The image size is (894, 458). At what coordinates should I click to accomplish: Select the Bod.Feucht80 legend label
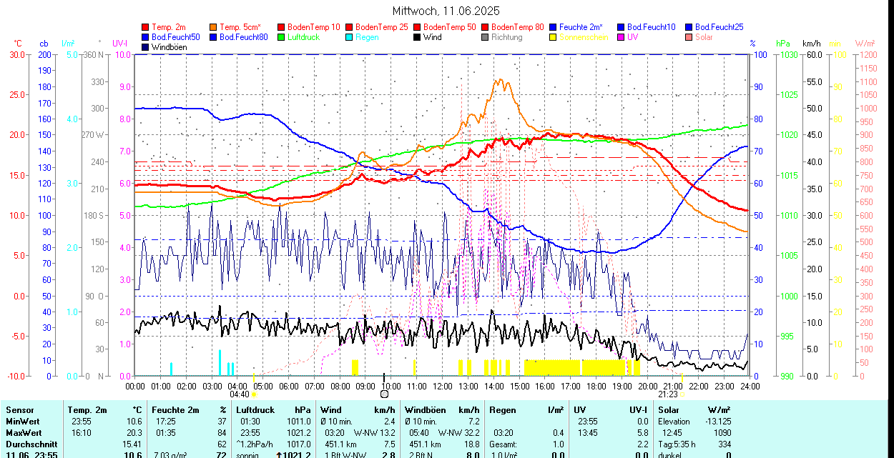click(243, 37)
